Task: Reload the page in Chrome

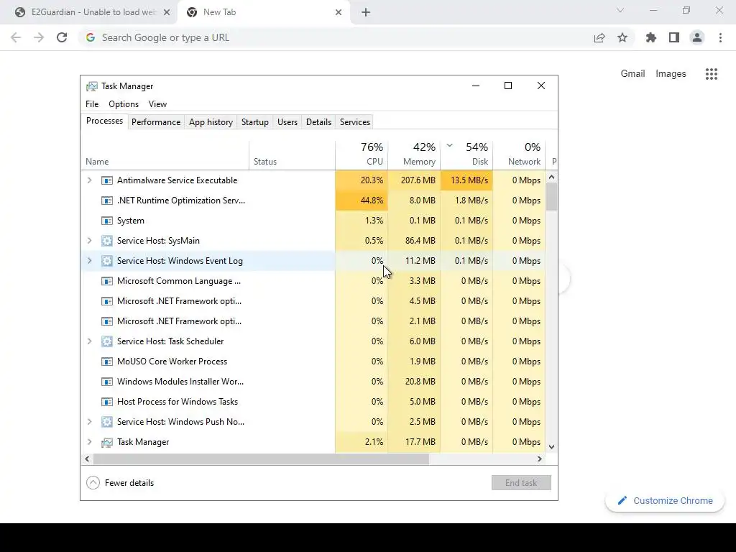Action: (62, 37)
